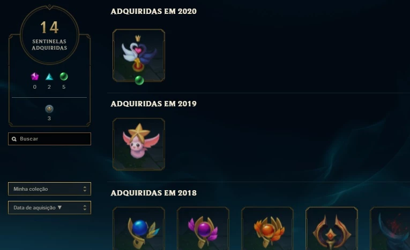
Task: Click the green gem under swan ward
Action: coord(139,80)
